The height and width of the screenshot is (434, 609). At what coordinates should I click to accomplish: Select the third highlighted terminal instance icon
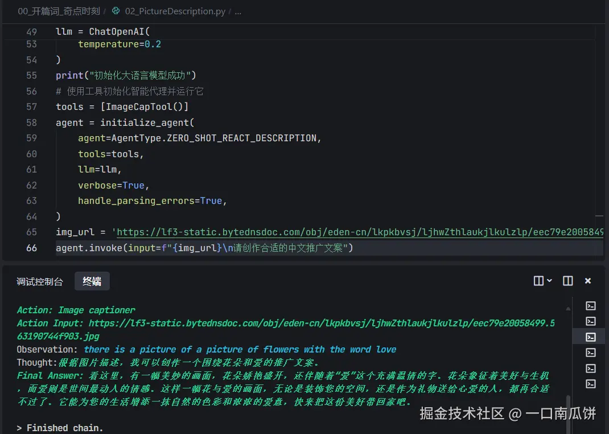point(591,337)
